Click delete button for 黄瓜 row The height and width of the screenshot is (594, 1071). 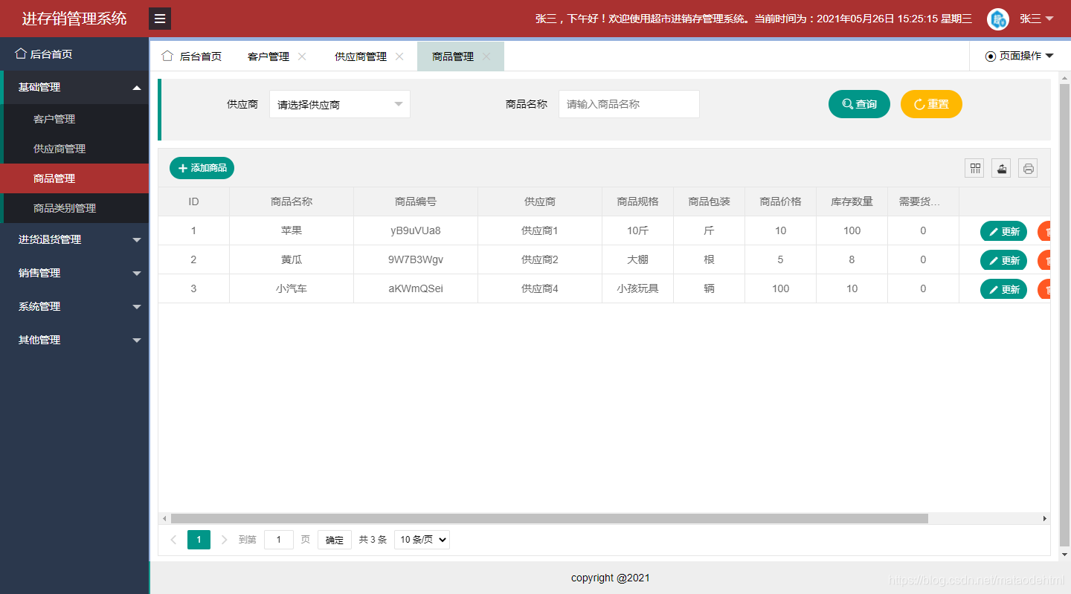1044,260
